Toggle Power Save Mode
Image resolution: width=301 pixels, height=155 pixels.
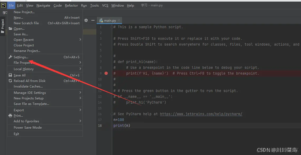point(45,128)
